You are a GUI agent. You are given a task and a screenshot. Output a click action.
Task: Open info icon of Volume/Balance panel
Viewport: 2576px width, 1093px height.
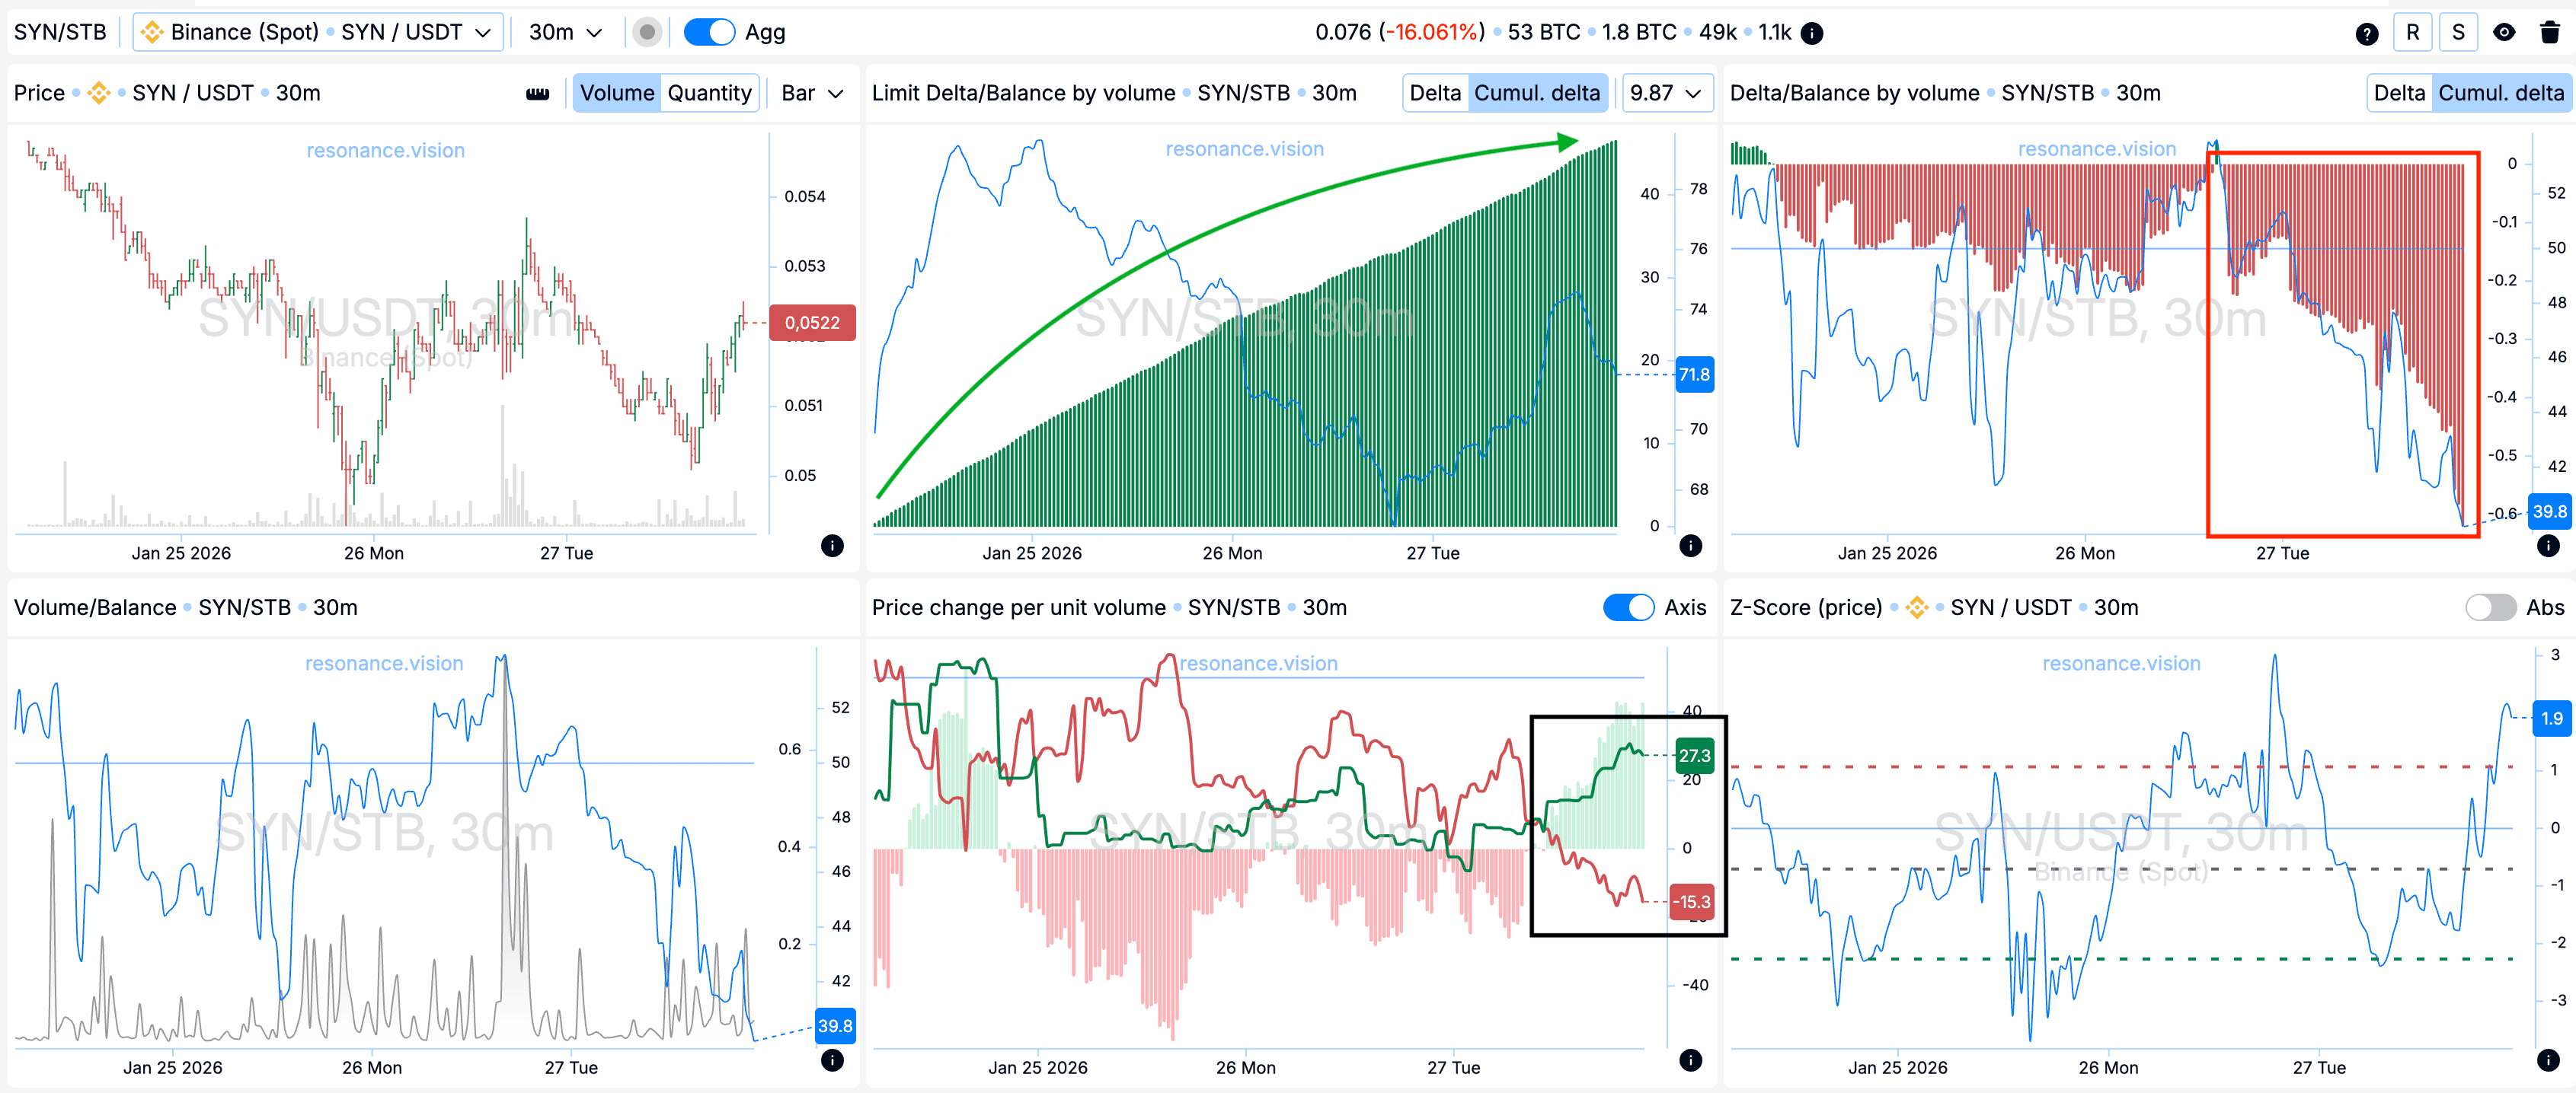pyautogui.click(x=832, y=1060)
